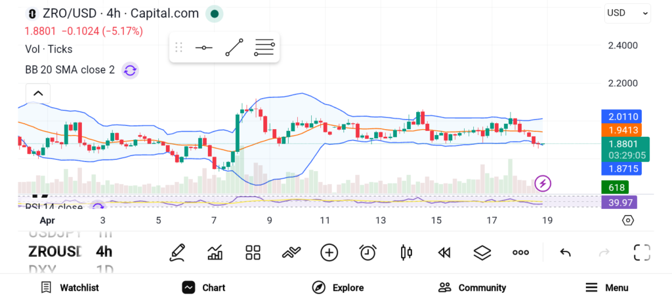The height and width of the screenshot is (302, 672).
Task: Open the drawing tools pencil icon
Action: tap(177, 252)
